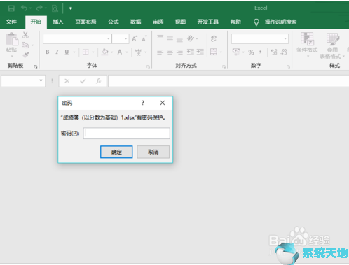Image resolution: width=349 pixels, height=265 pixels.
Task: Click the Center align icon
Action: (x=170, y=52)
